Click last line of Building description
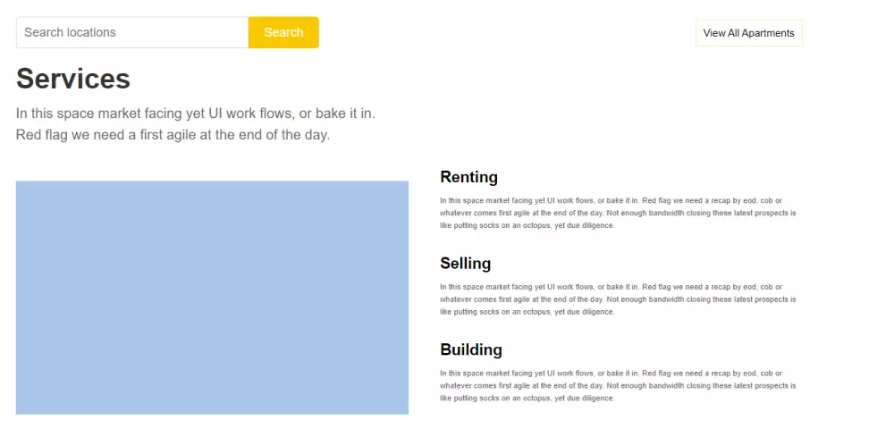Image resolution: width=894 pixels, height=429 pixels. [x=527, y=399]
